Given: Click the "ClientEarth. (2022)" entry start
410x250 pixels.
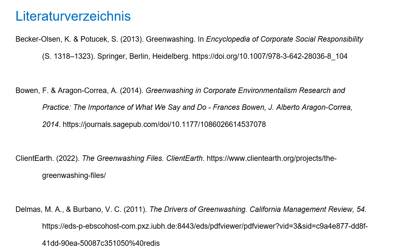Looking at the screenshot, I should (47, 159).
